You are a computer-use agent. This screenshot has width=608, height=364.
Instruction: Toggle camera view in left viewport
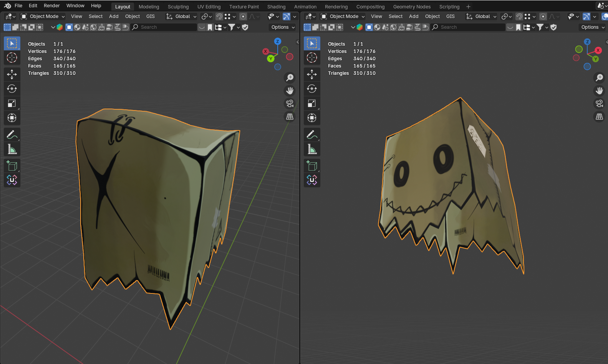(290, 104)
